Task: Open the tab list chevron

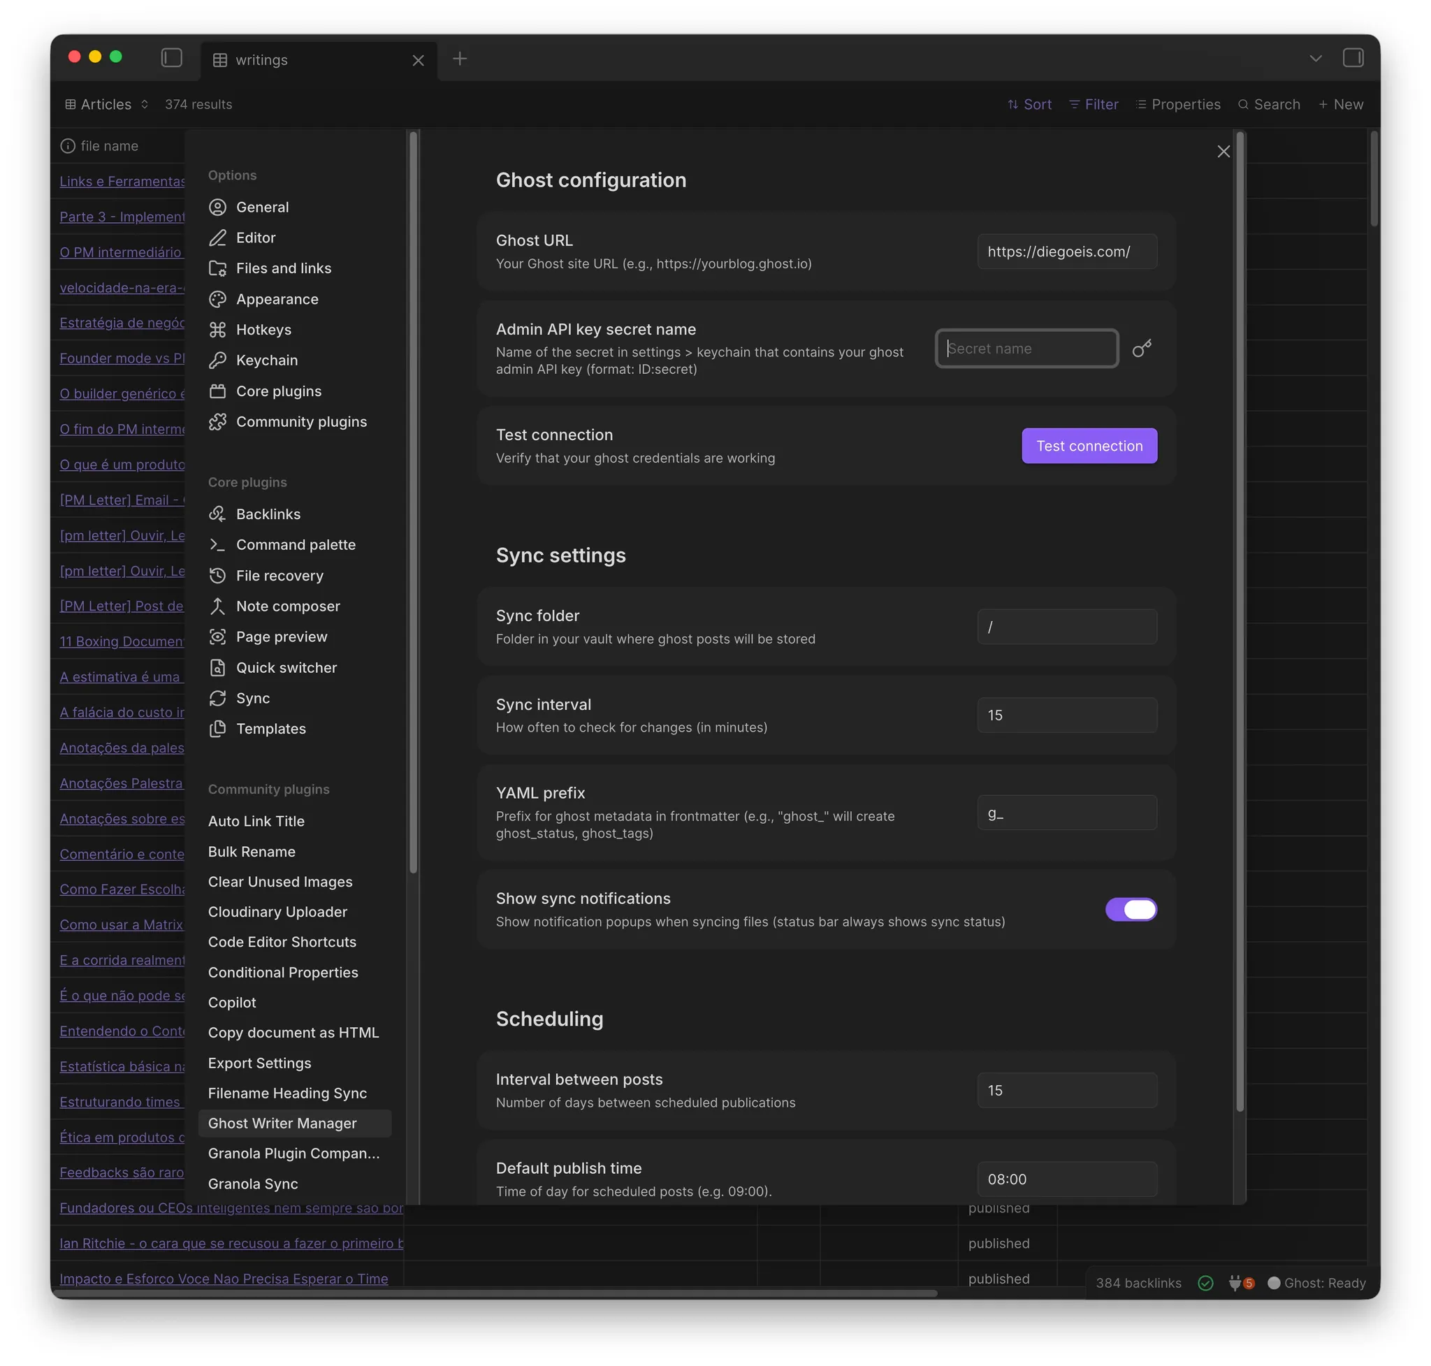Action: [x=1315, y=58]
